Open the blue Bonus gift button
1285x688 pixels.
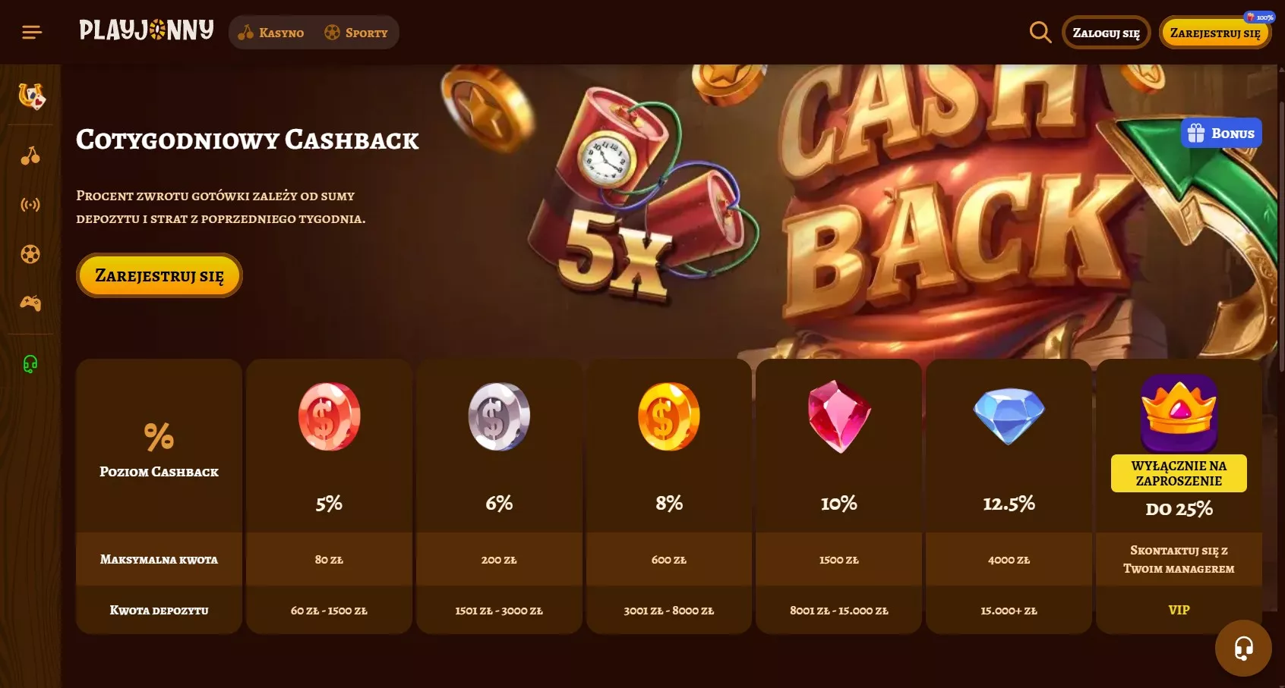1221,133
